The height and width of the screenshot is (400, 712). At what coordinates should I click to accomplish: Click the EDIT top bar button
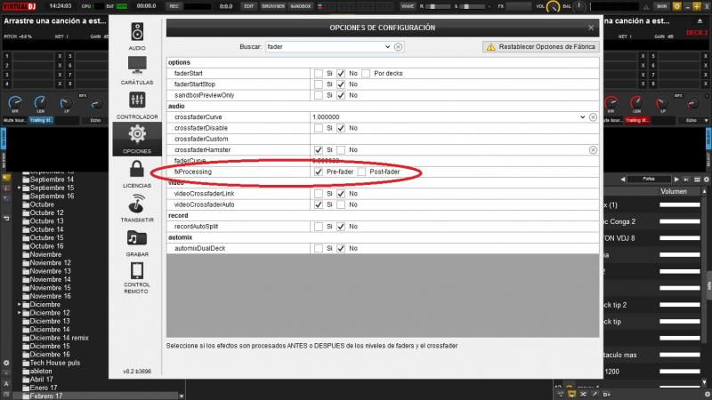pyautogui.click(x=248, y=6)
